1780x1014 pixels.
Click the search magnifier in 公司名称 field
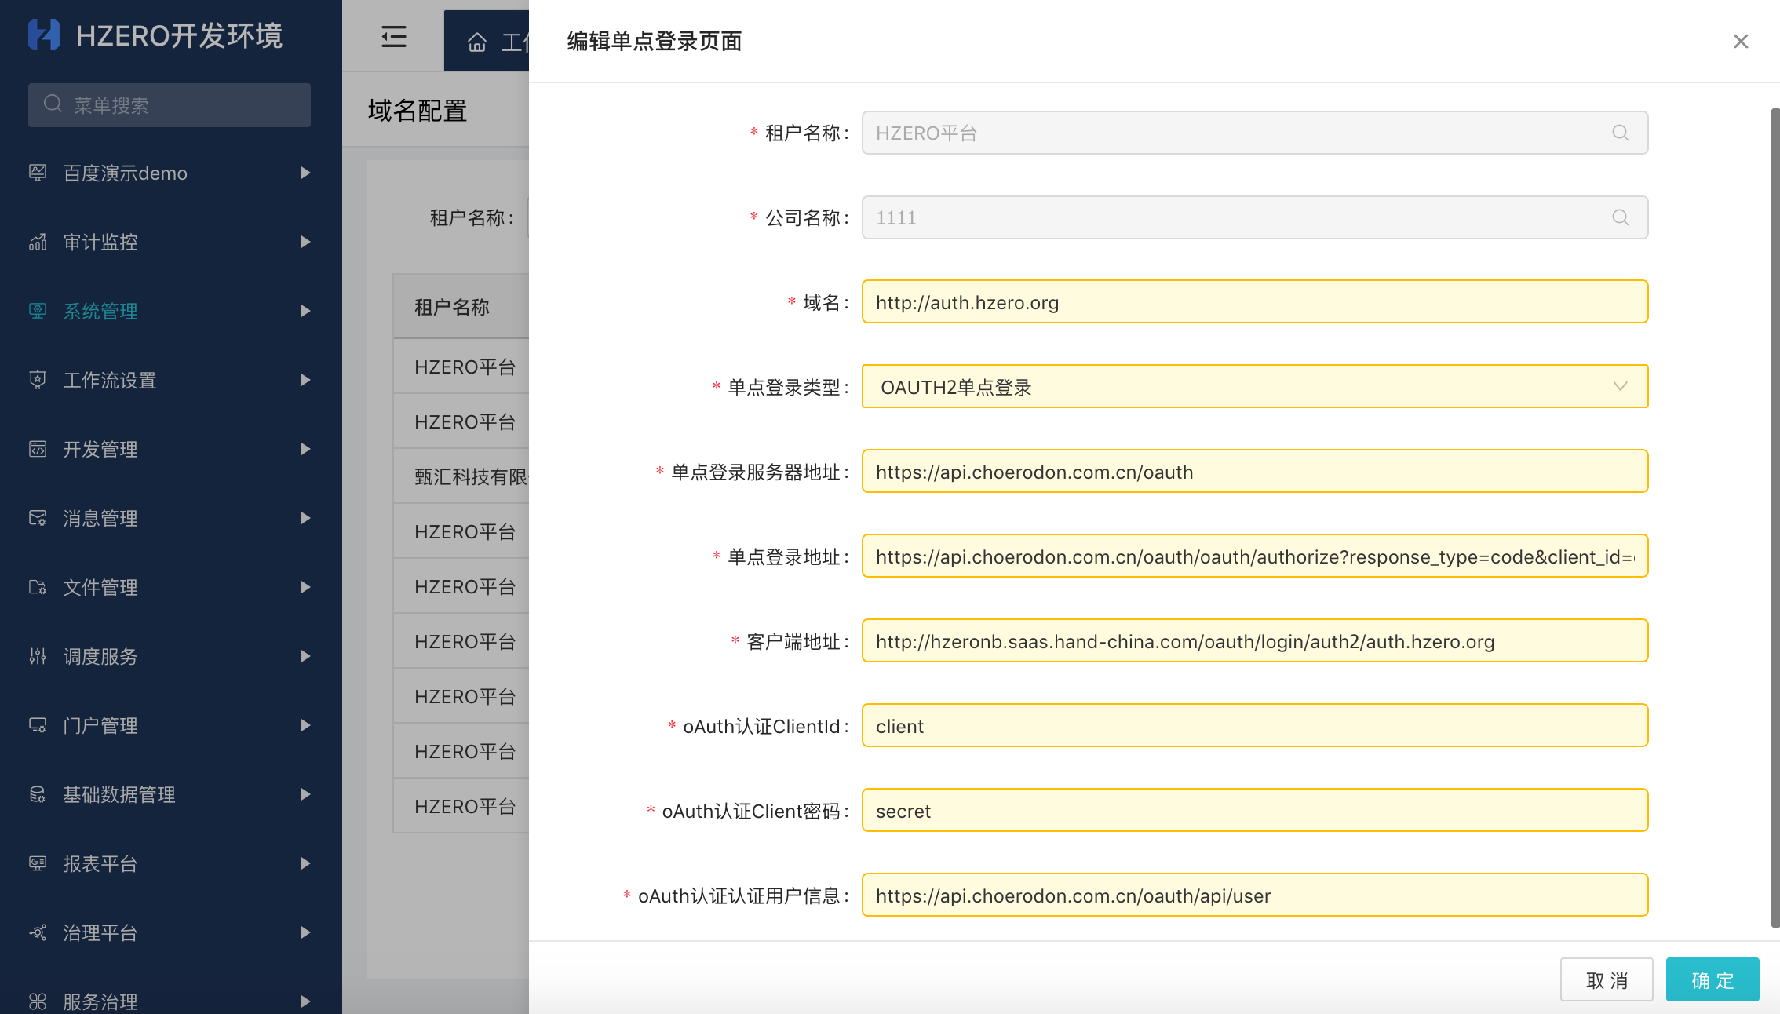point(1621,217)
